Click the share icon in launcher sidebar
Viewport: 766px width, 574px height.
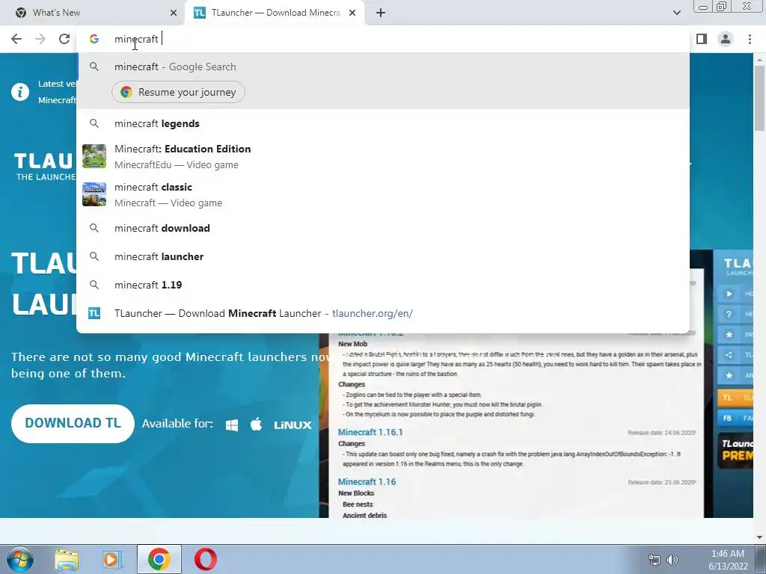pos(729,355)
